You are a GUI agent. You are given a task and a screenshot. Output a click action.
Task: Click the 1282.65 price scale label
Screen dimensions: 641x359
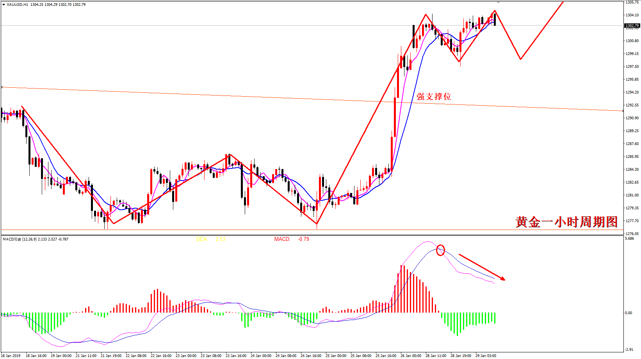[632, 182]
